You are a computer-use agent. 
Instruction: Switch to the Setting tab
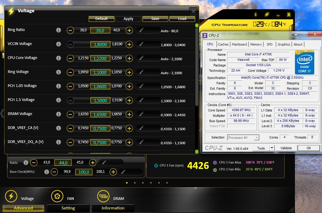click(x=68, y=208)
